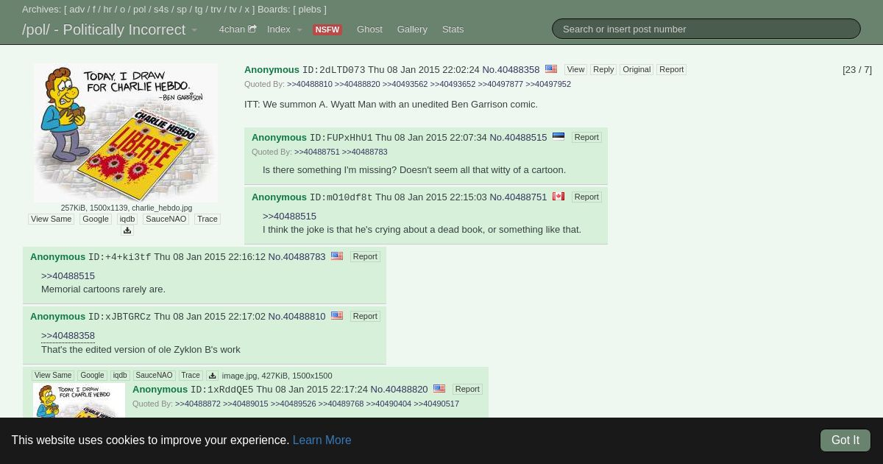
Task: Search iqdb for charlie_hebdo.jpg
Action: tap(127, 219)
